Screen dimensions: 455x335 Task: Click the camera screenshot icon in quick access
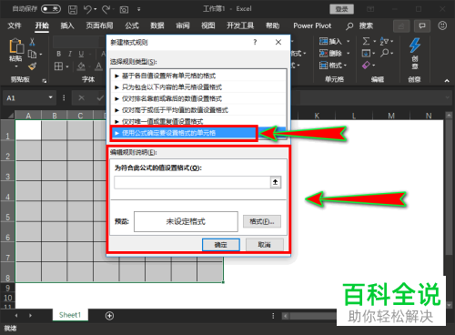pyautogui.click(x=124, y=10)
